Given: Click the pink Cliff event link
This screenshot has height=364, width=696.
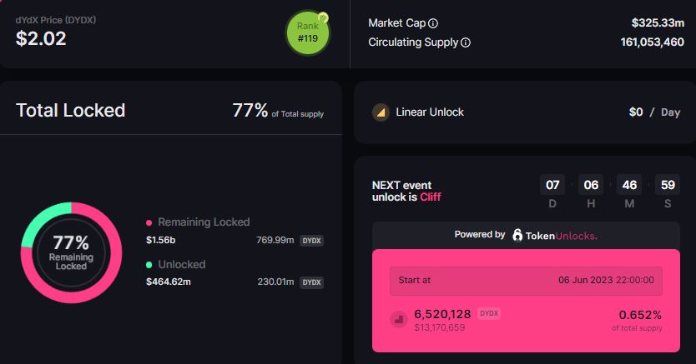Looking at the screenshot, I should 431,197.
